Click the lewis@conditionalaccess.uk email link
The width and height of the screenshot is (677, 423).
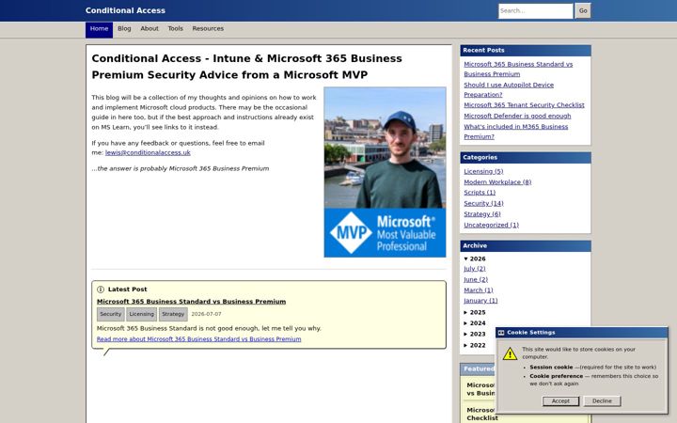(x=148, y=153)
